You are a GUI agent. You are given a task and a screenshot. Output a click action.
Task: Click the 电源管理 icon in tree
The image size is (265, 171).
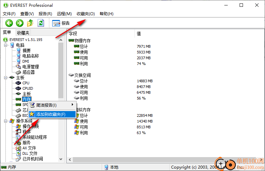(x=18, y=67)
